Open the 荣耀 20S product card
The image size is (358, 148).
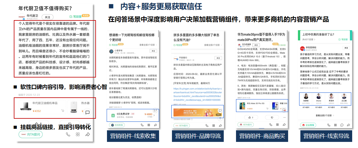(x=280, y=106)
